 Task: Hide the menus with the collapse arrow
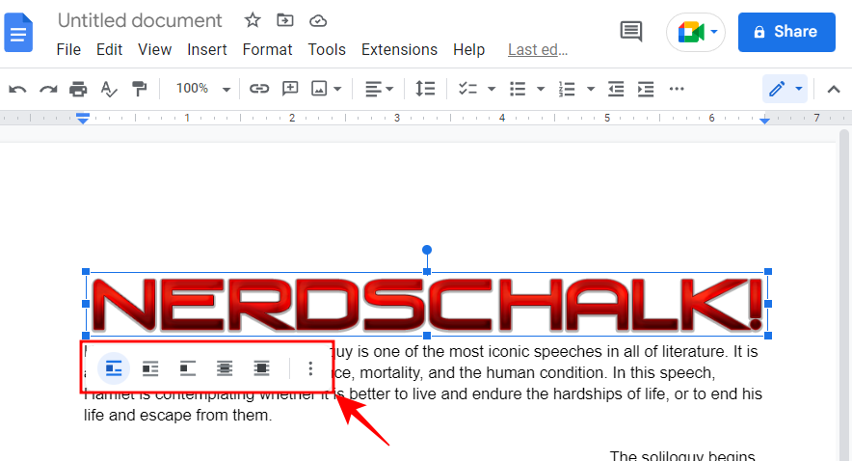pyautogui.click(x=834, y=89)
